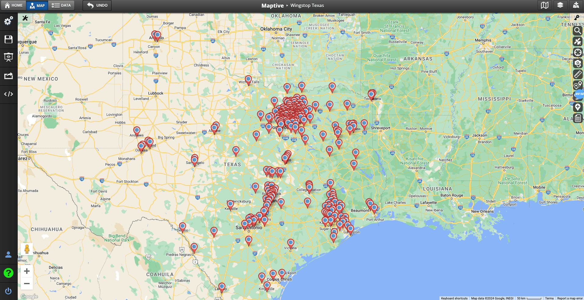
Task: Select the Street View pegman icon
Action: tap(27, 249)
